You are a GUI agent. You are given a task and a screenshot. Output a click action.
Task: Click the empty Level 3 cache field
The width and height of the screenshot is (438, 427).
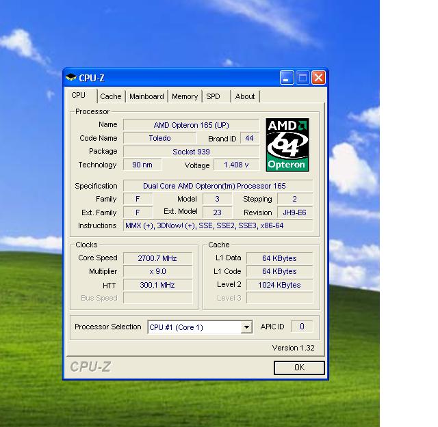tap(279, 298)
